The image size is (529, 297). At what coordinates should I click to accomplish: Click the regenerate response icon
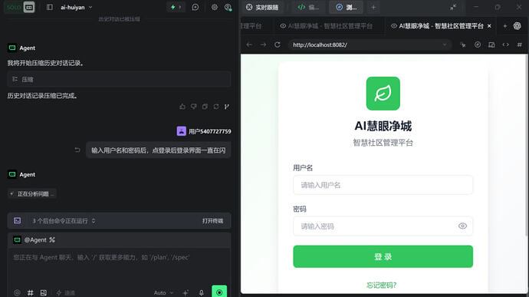(216, 107)
